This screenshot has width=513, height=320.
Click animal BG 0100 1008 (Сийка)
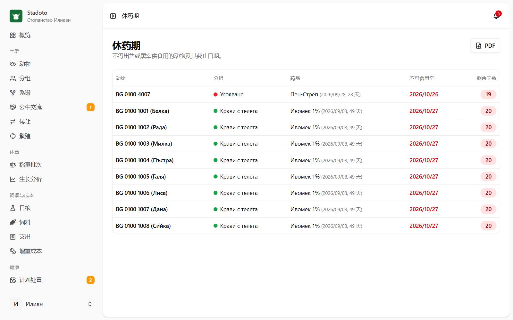[143, 226]
